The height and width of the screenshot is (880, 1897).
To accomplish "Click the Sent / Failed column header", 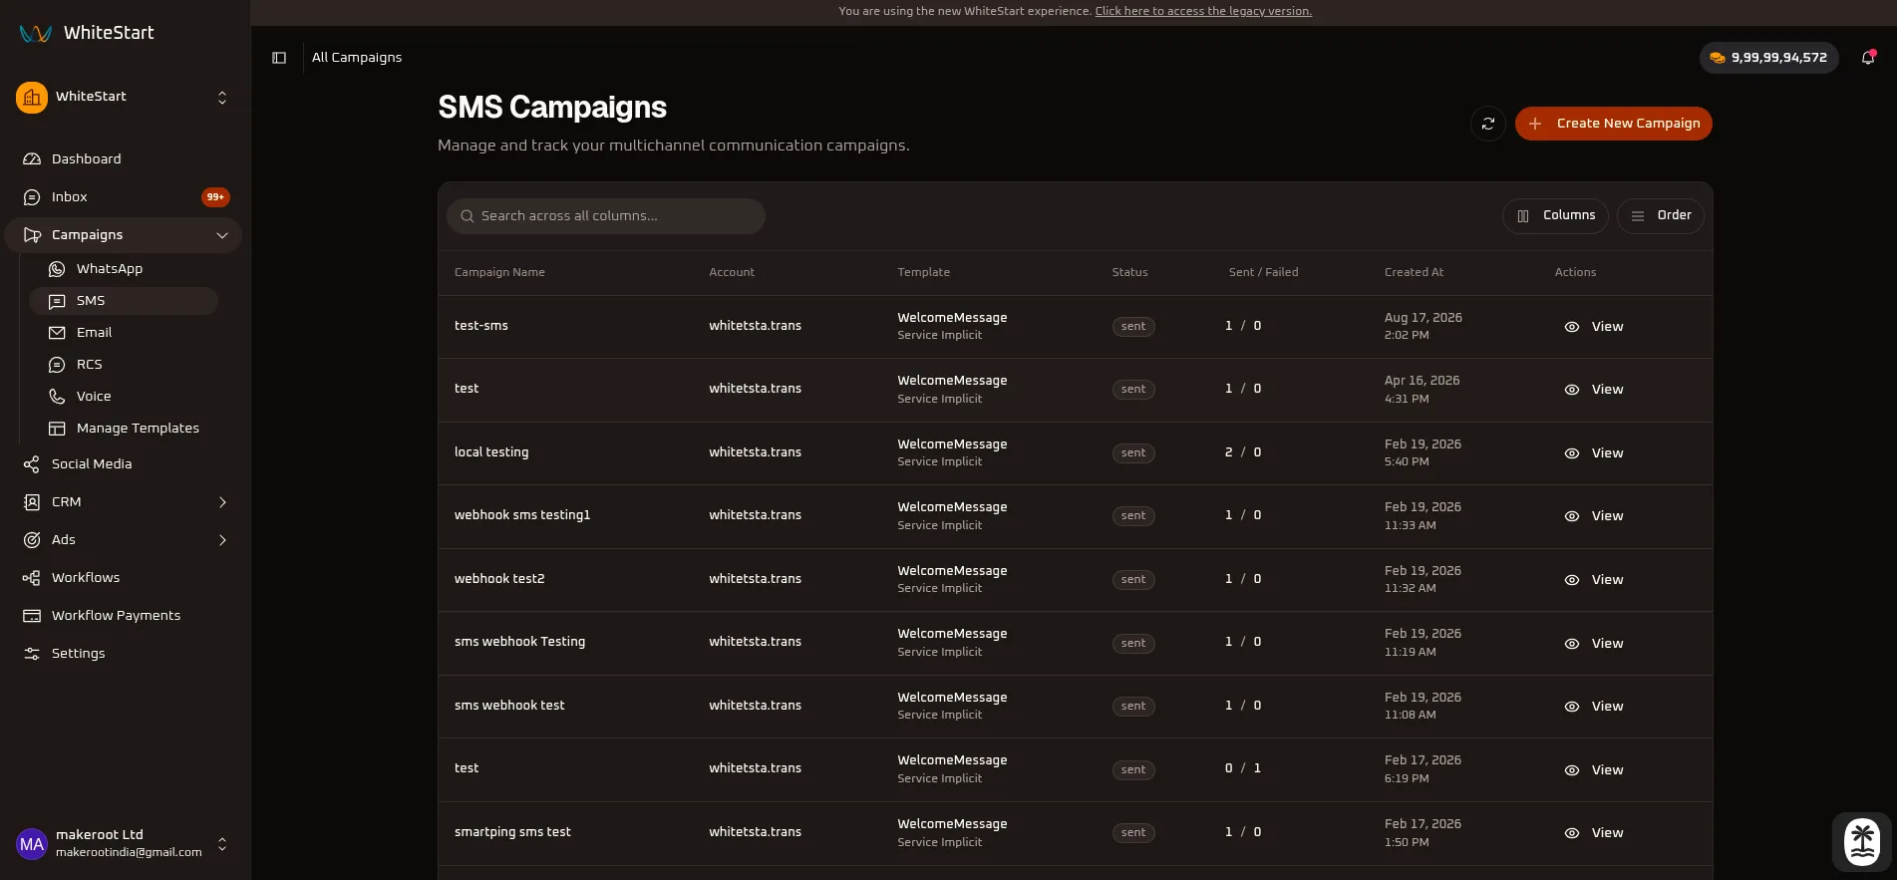I will (1263, 272).
